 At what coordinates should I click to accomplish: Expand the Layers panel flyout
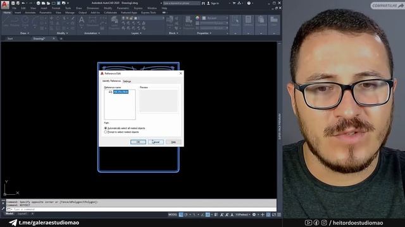136,33
